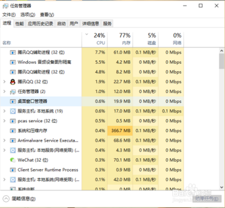Click the 任务管理器 (2) row icon

pyautogui.click(x=12, y=92)
